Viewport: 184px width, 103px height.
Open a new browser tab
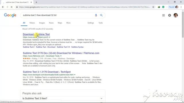[36, 2]
